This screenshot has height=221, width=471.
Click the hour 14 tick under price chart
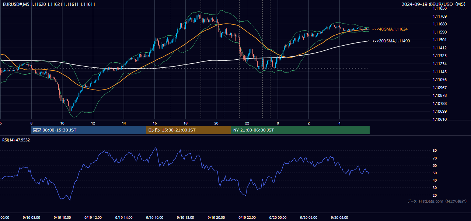coord(124,123)
